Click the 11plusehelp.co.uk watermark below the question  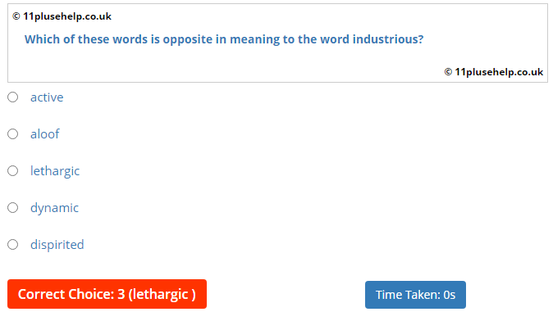(494, 72)
